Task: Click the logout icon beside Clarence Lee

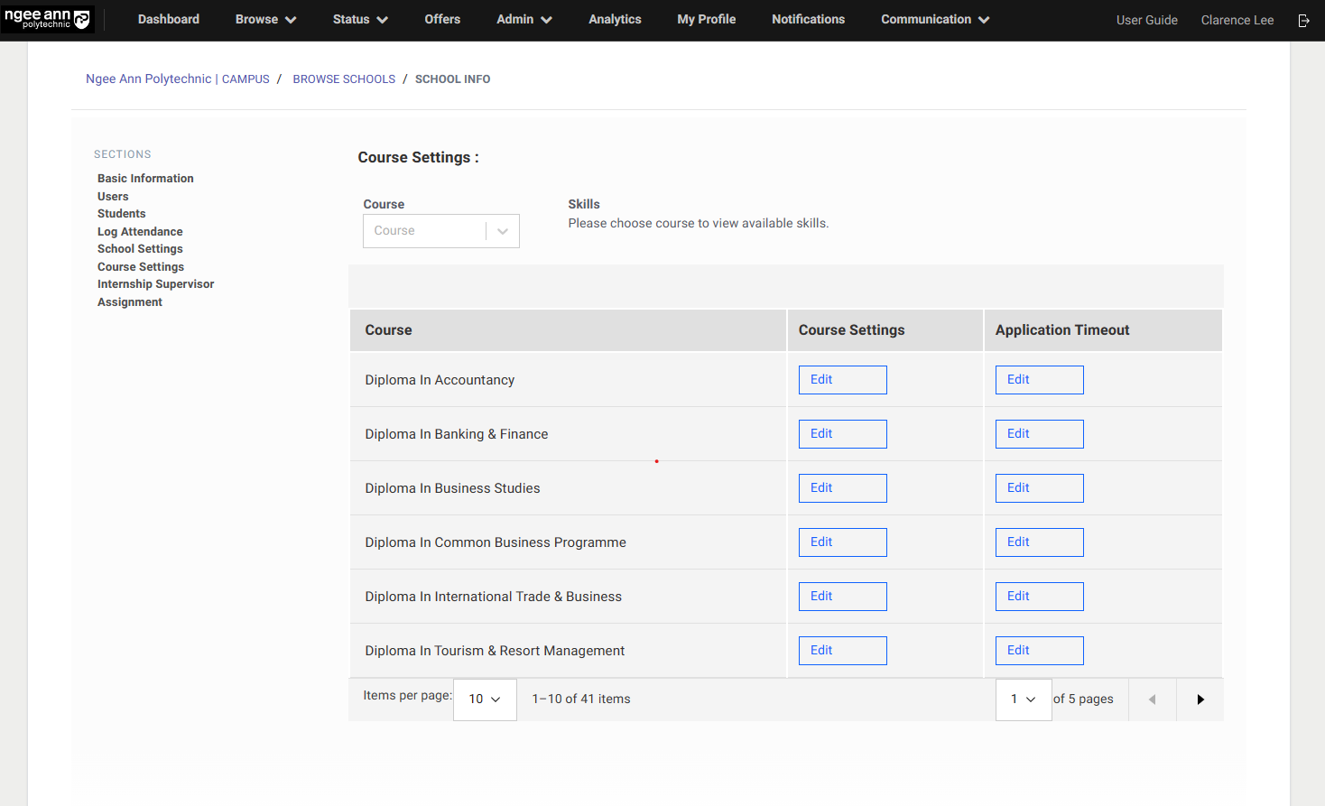Action: (x=1303, y=20)
